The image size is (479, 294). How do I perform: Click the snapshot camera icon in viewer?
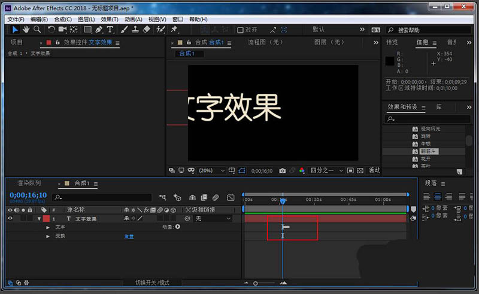click(x=282, y=170)
